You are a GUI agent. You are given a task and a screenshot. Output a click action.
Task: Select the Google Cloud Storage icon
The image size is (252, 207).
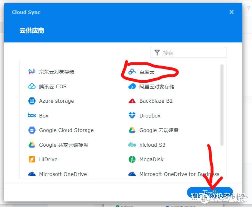32,130
